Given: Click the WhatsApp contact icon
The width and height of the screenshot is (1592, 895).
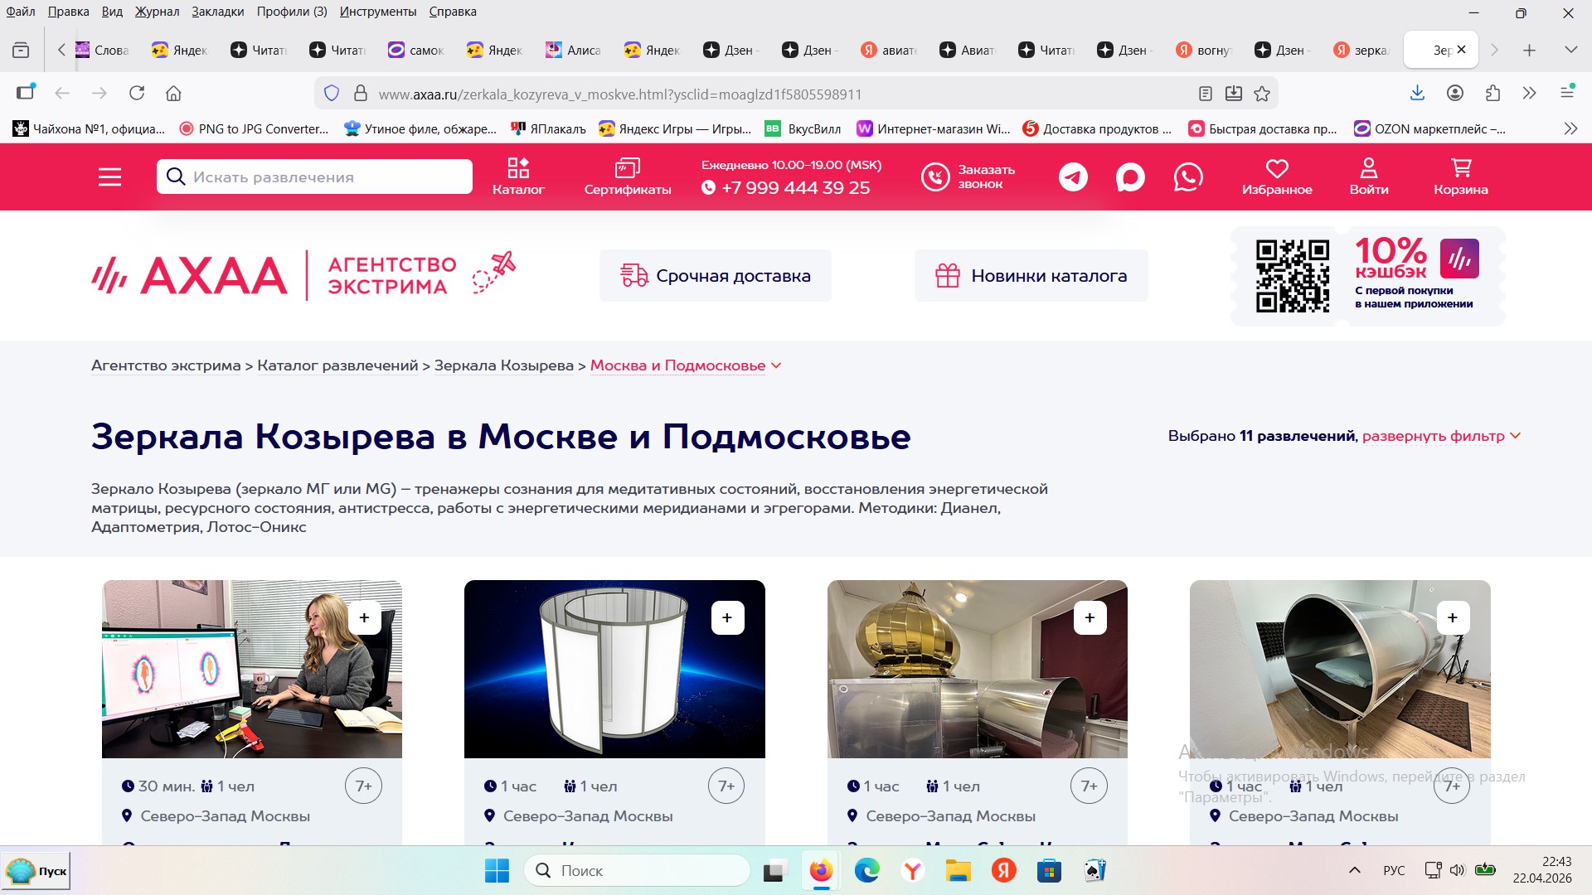Looking at the screenshot, I should (x=1187, y=177).
